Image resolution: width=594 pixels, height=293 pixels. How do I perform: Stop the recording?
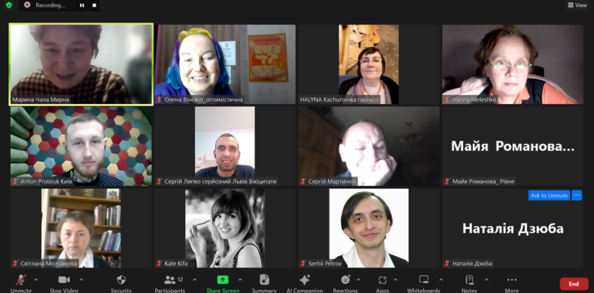(95, 5)
